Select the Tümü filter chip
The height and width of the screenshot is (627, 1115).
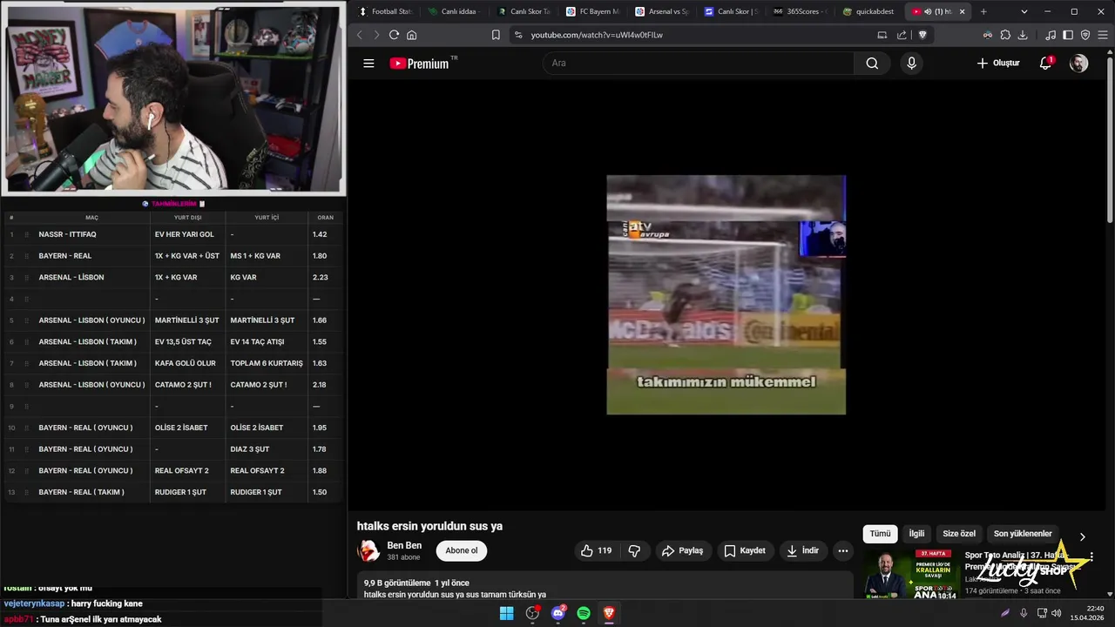coord(880,534)
